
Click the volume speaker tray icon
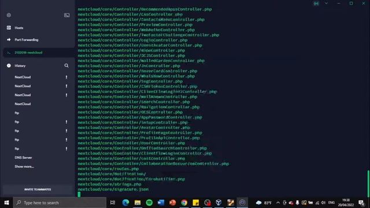[x=323, y=203]
